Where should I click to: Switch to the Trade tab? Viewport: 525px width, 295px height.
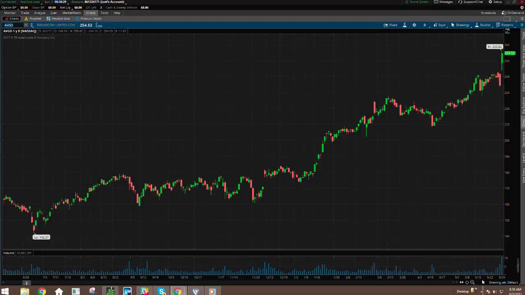coord(25,13)
